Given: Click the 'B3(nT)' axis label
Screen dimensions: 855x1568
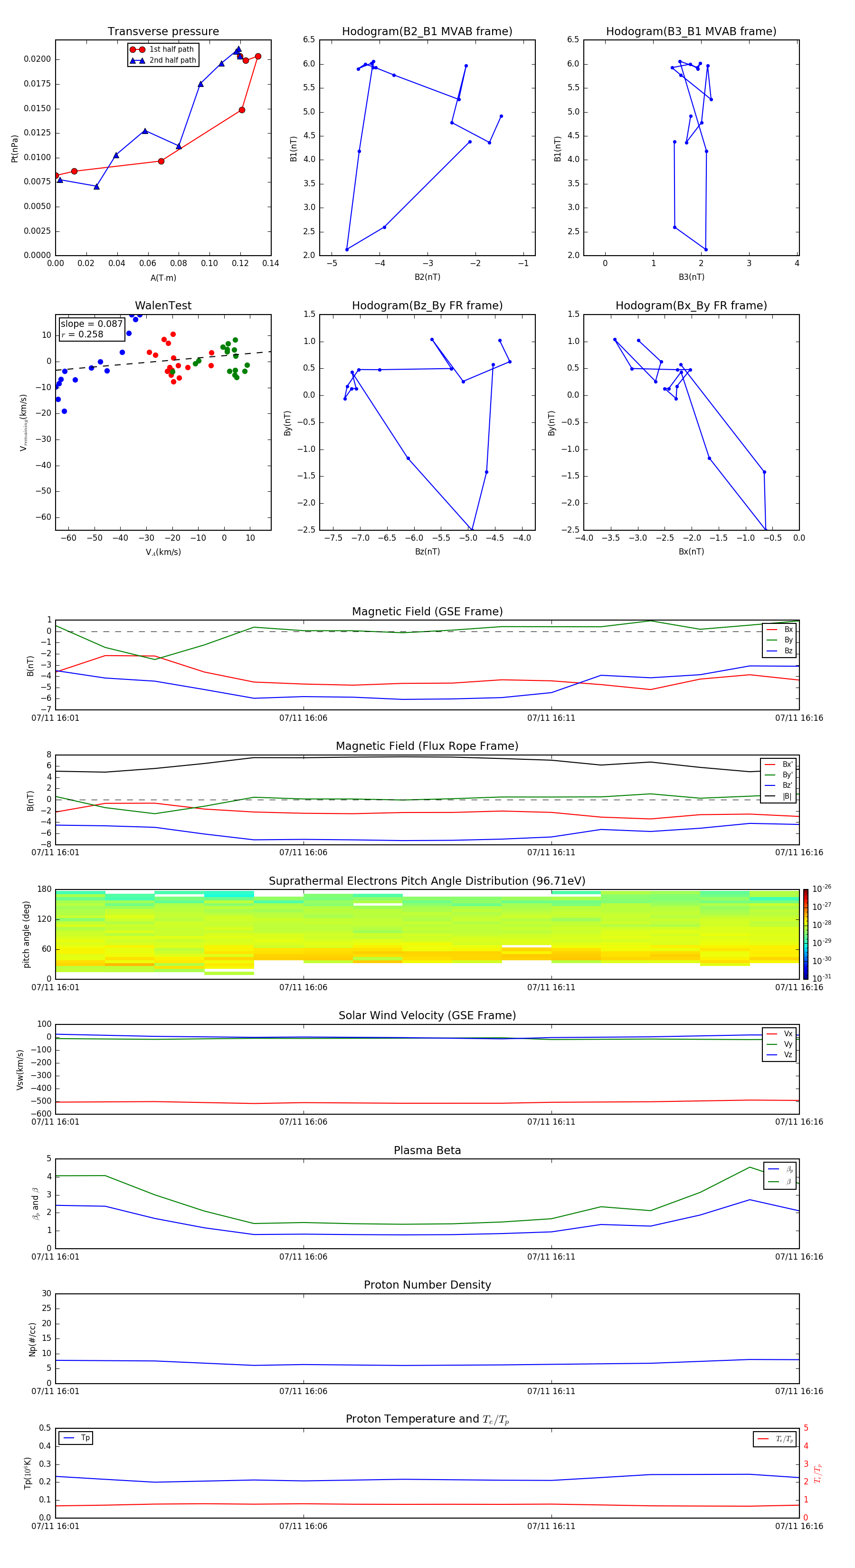Looking at the screenshot, I should (x=691, y=277).
